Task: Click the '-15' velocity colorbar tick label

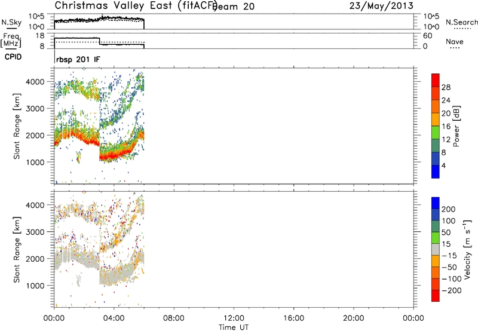Action: 449,255
